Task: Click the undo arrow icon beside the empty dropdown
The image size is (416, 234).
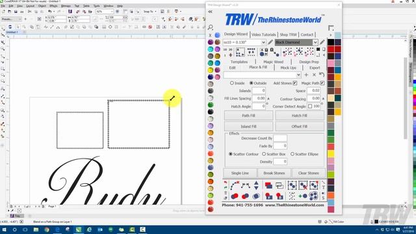Action: tap(322, 75)
